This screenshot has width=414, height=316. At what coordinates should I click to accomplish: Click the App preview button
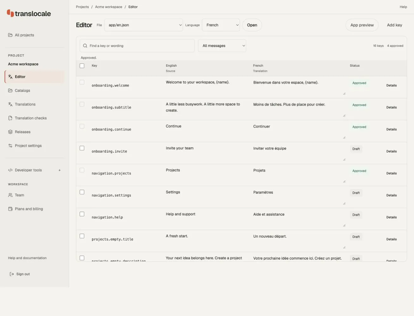pyautogui.click(x=362, y=25)
